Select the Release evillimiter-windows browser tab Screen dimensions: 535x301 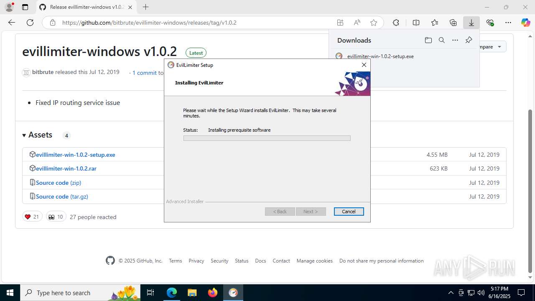pyautogui.click(x=86, y=7)
